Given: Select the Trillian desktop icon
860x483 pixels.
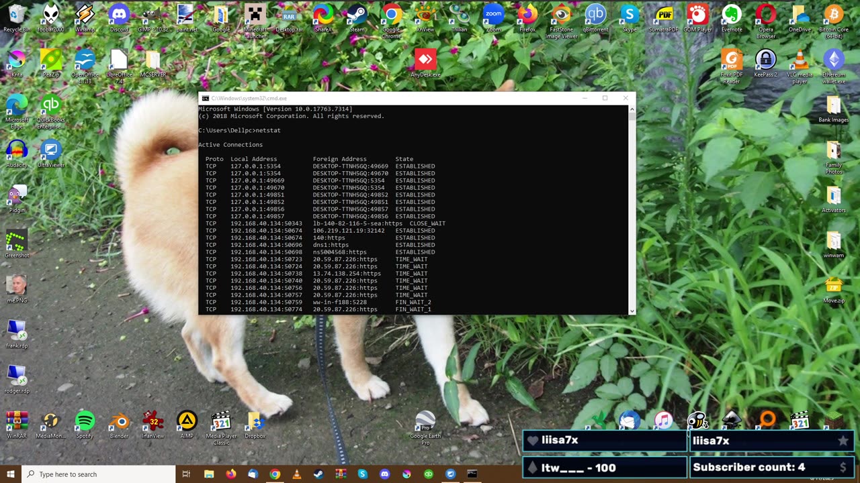Looking at the screenshot, I should (459, 18).
